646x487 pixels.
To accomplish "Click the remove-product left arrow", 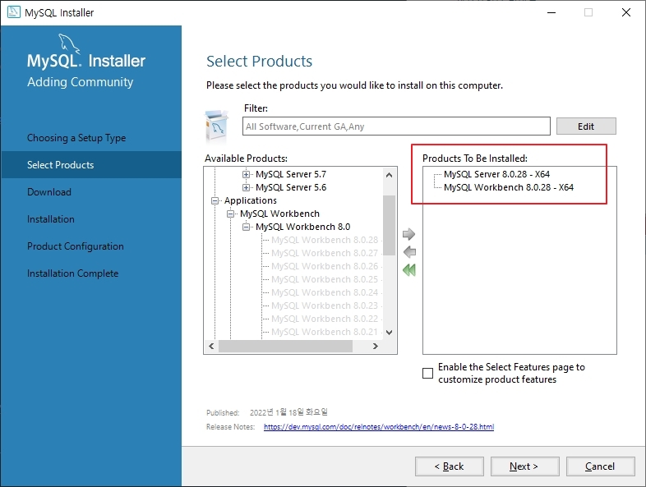I will tap(409, 252).
